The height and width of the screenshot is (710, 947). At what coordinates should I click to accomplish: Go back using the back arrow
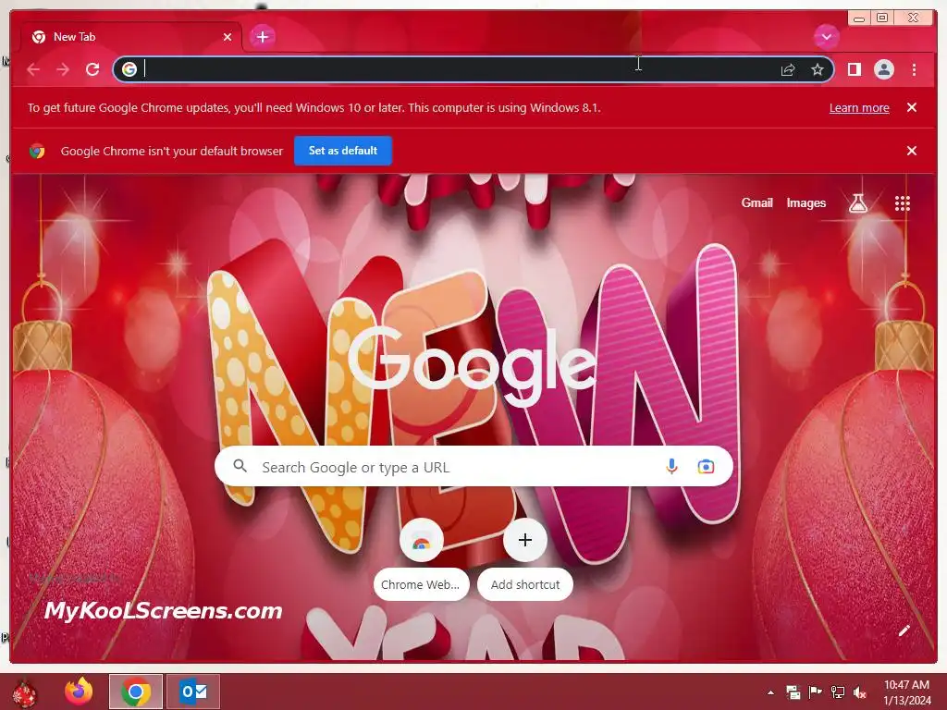click(x=33, y=69)
